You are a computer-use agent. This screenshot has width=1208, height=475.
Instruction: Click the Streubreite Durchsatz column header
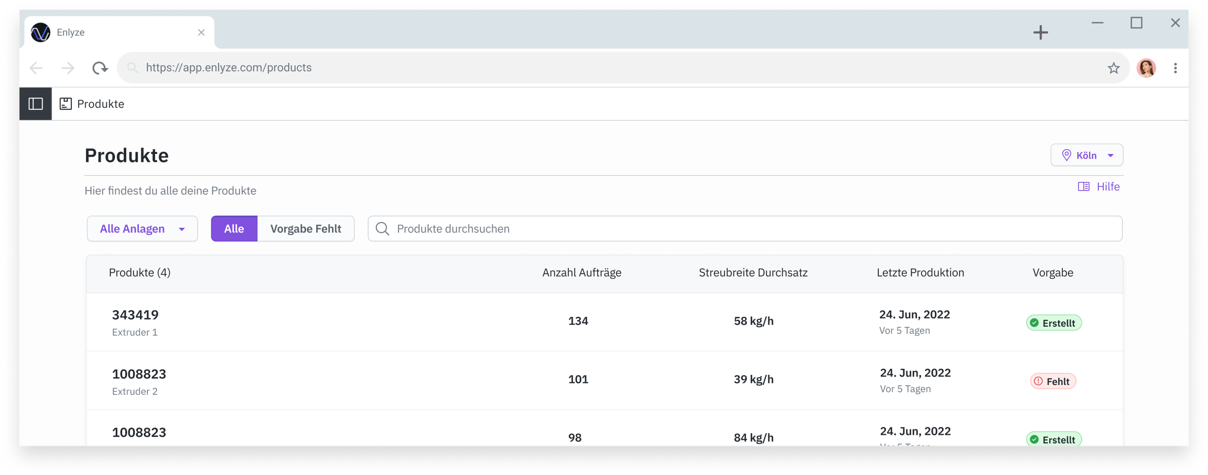(x=753, y=273)
